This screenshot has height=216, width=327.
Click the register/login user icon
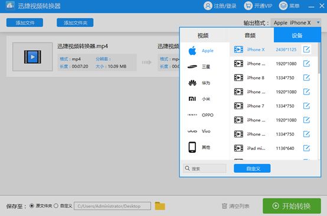[208, 6]
